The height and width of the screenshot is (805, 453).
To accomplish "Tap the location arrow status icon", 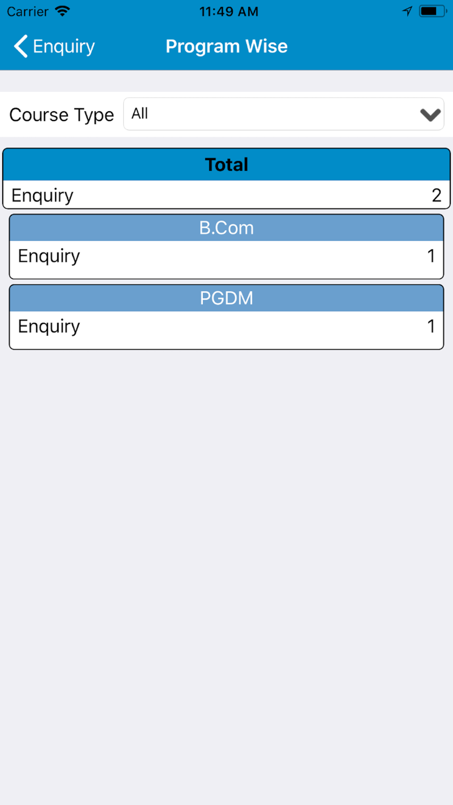I will [407, 11].
